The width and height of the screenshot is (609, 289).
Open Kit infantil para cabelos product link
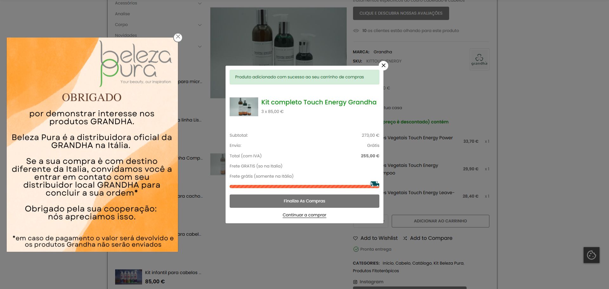tap(173, 273)
